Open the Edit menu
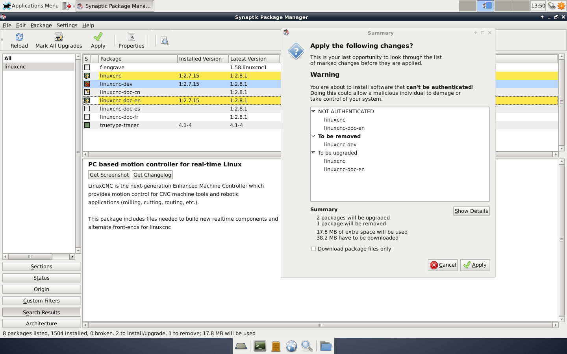 (21, 25)
